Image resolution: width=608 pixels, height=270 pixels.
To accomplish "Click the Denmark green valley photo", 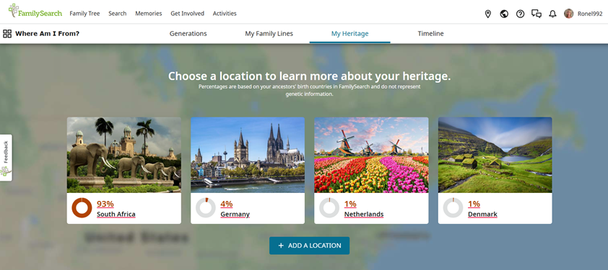I will (495, 155).
